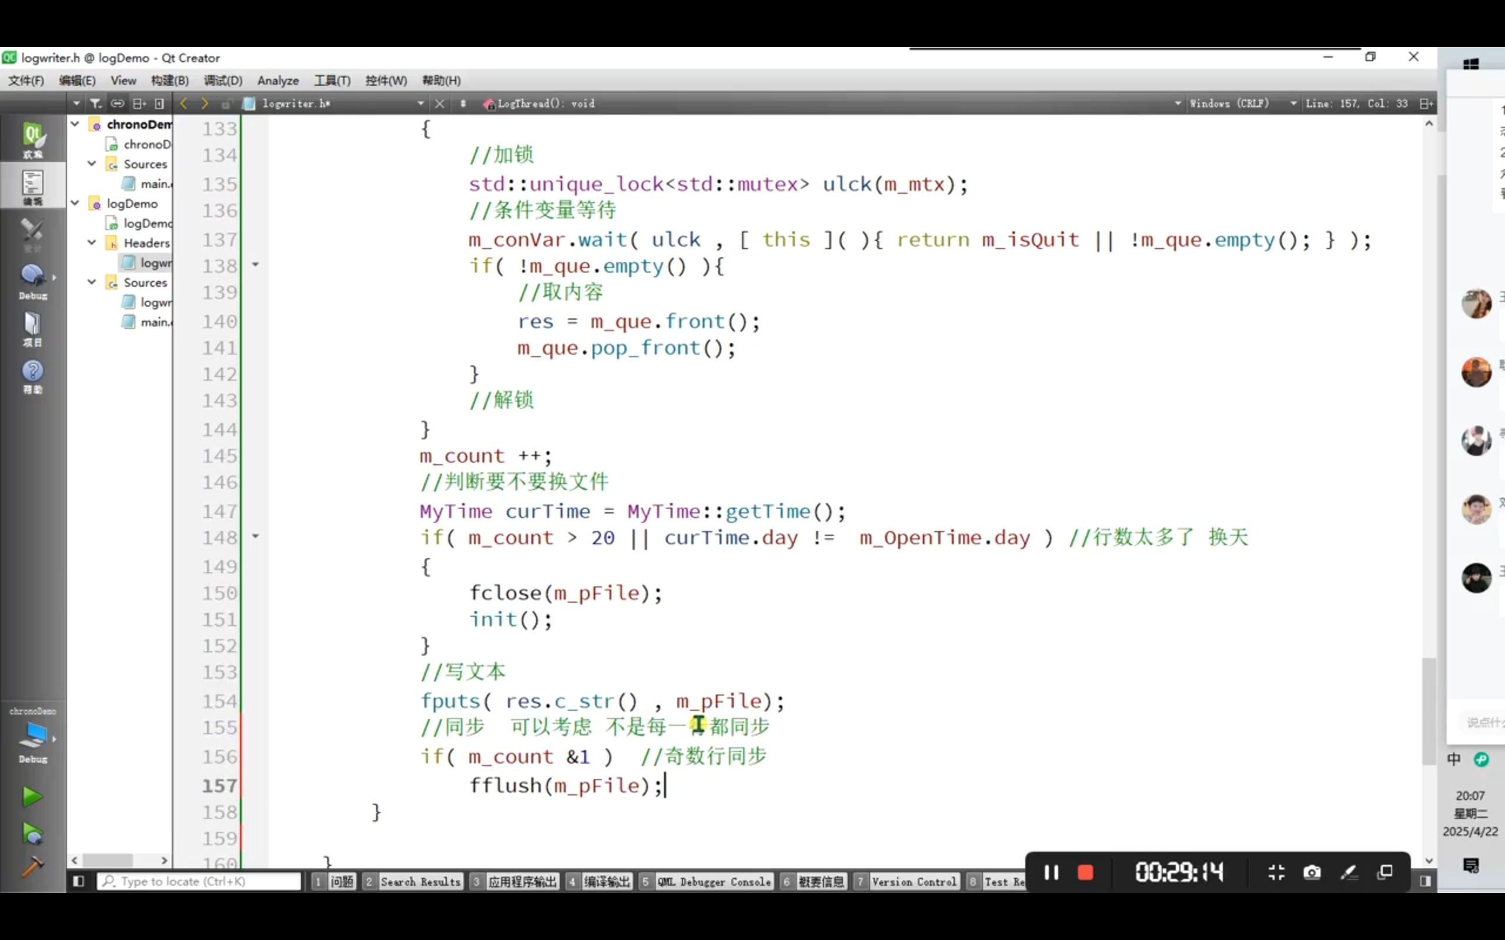Toggle the right sidebar visibility button
The image size is (1505, 940).
click(1426, 881)
